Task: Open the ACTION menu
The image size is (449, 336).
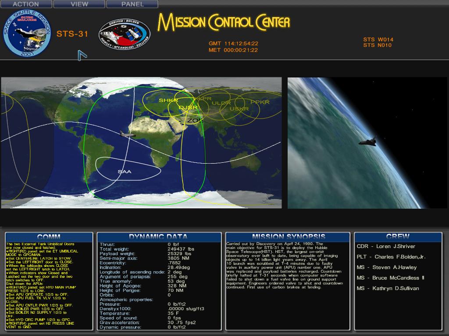Action: [x=26, y=4]
